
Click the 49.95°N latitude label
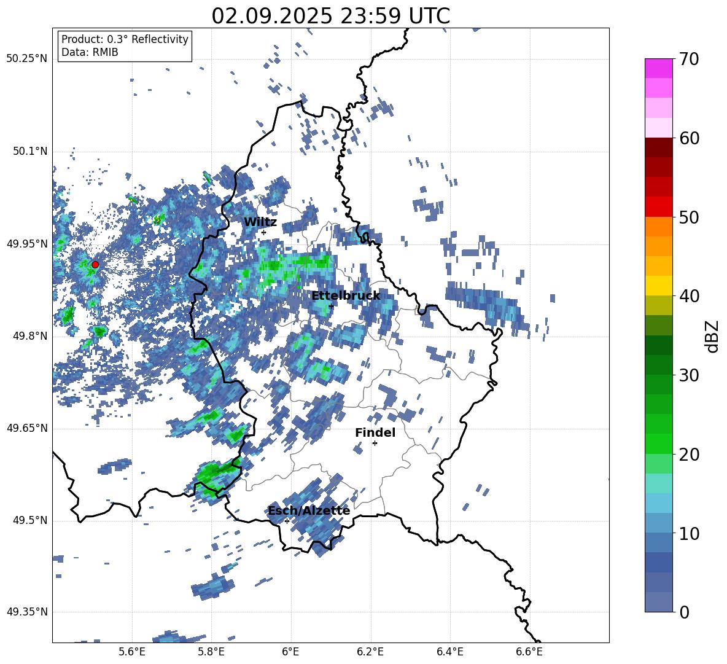27,244
